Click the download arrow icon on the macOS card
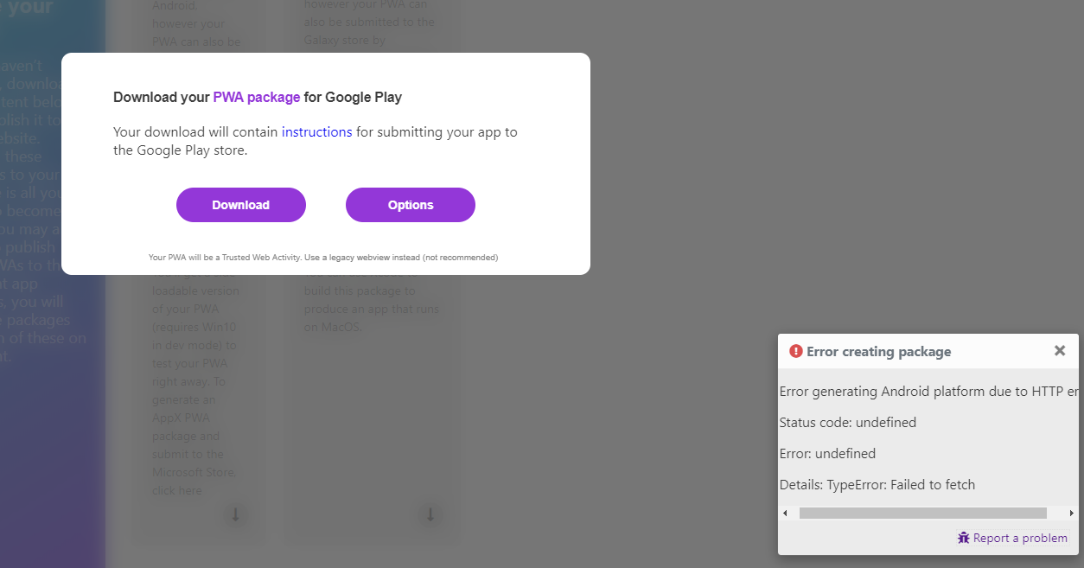The width and height of the screenshot is (1084, 568). coord(430,514)
